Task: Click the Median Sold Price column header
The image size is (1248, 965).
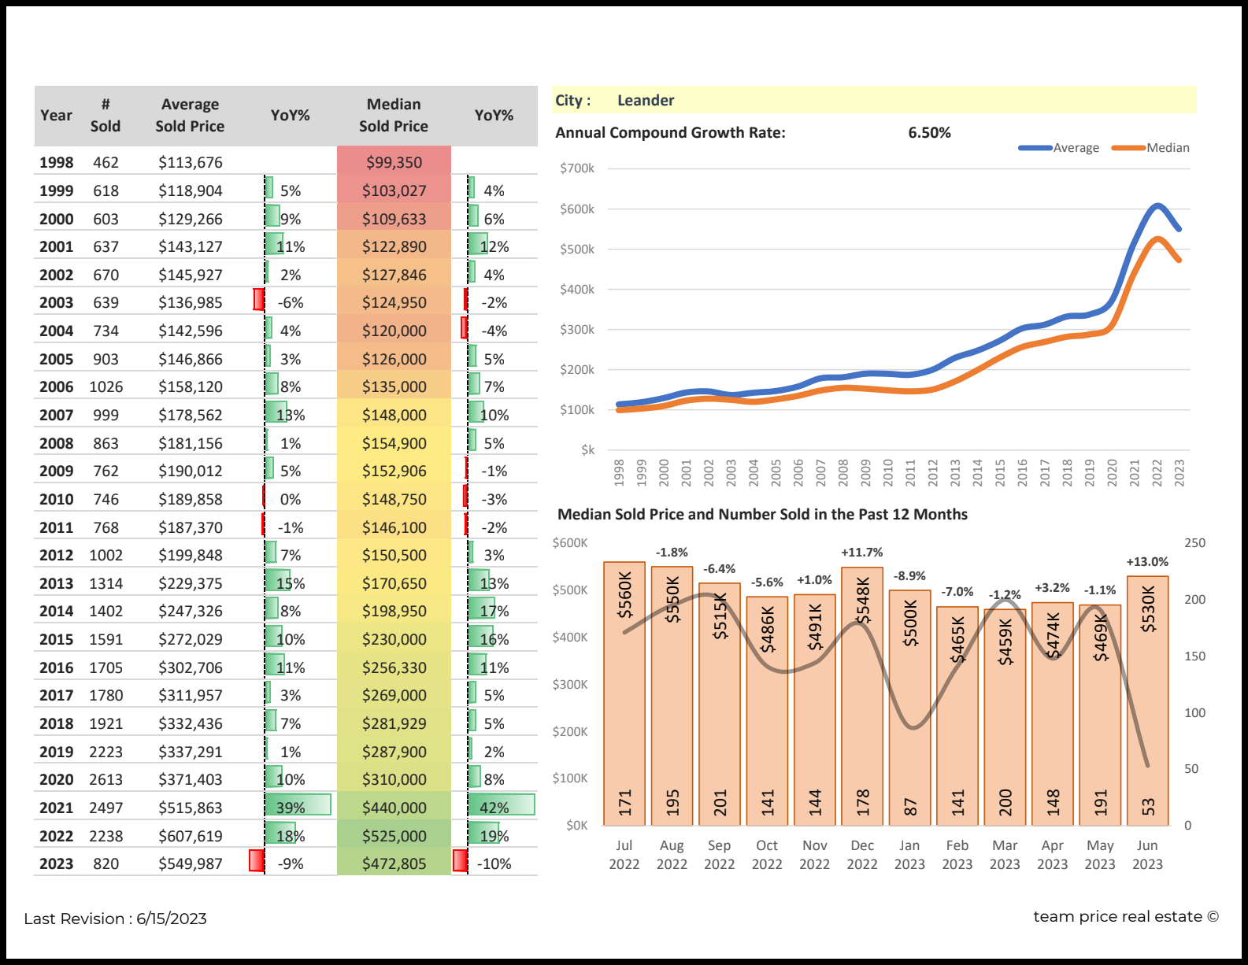Action: pyautogui.click(x=394, y=115)
